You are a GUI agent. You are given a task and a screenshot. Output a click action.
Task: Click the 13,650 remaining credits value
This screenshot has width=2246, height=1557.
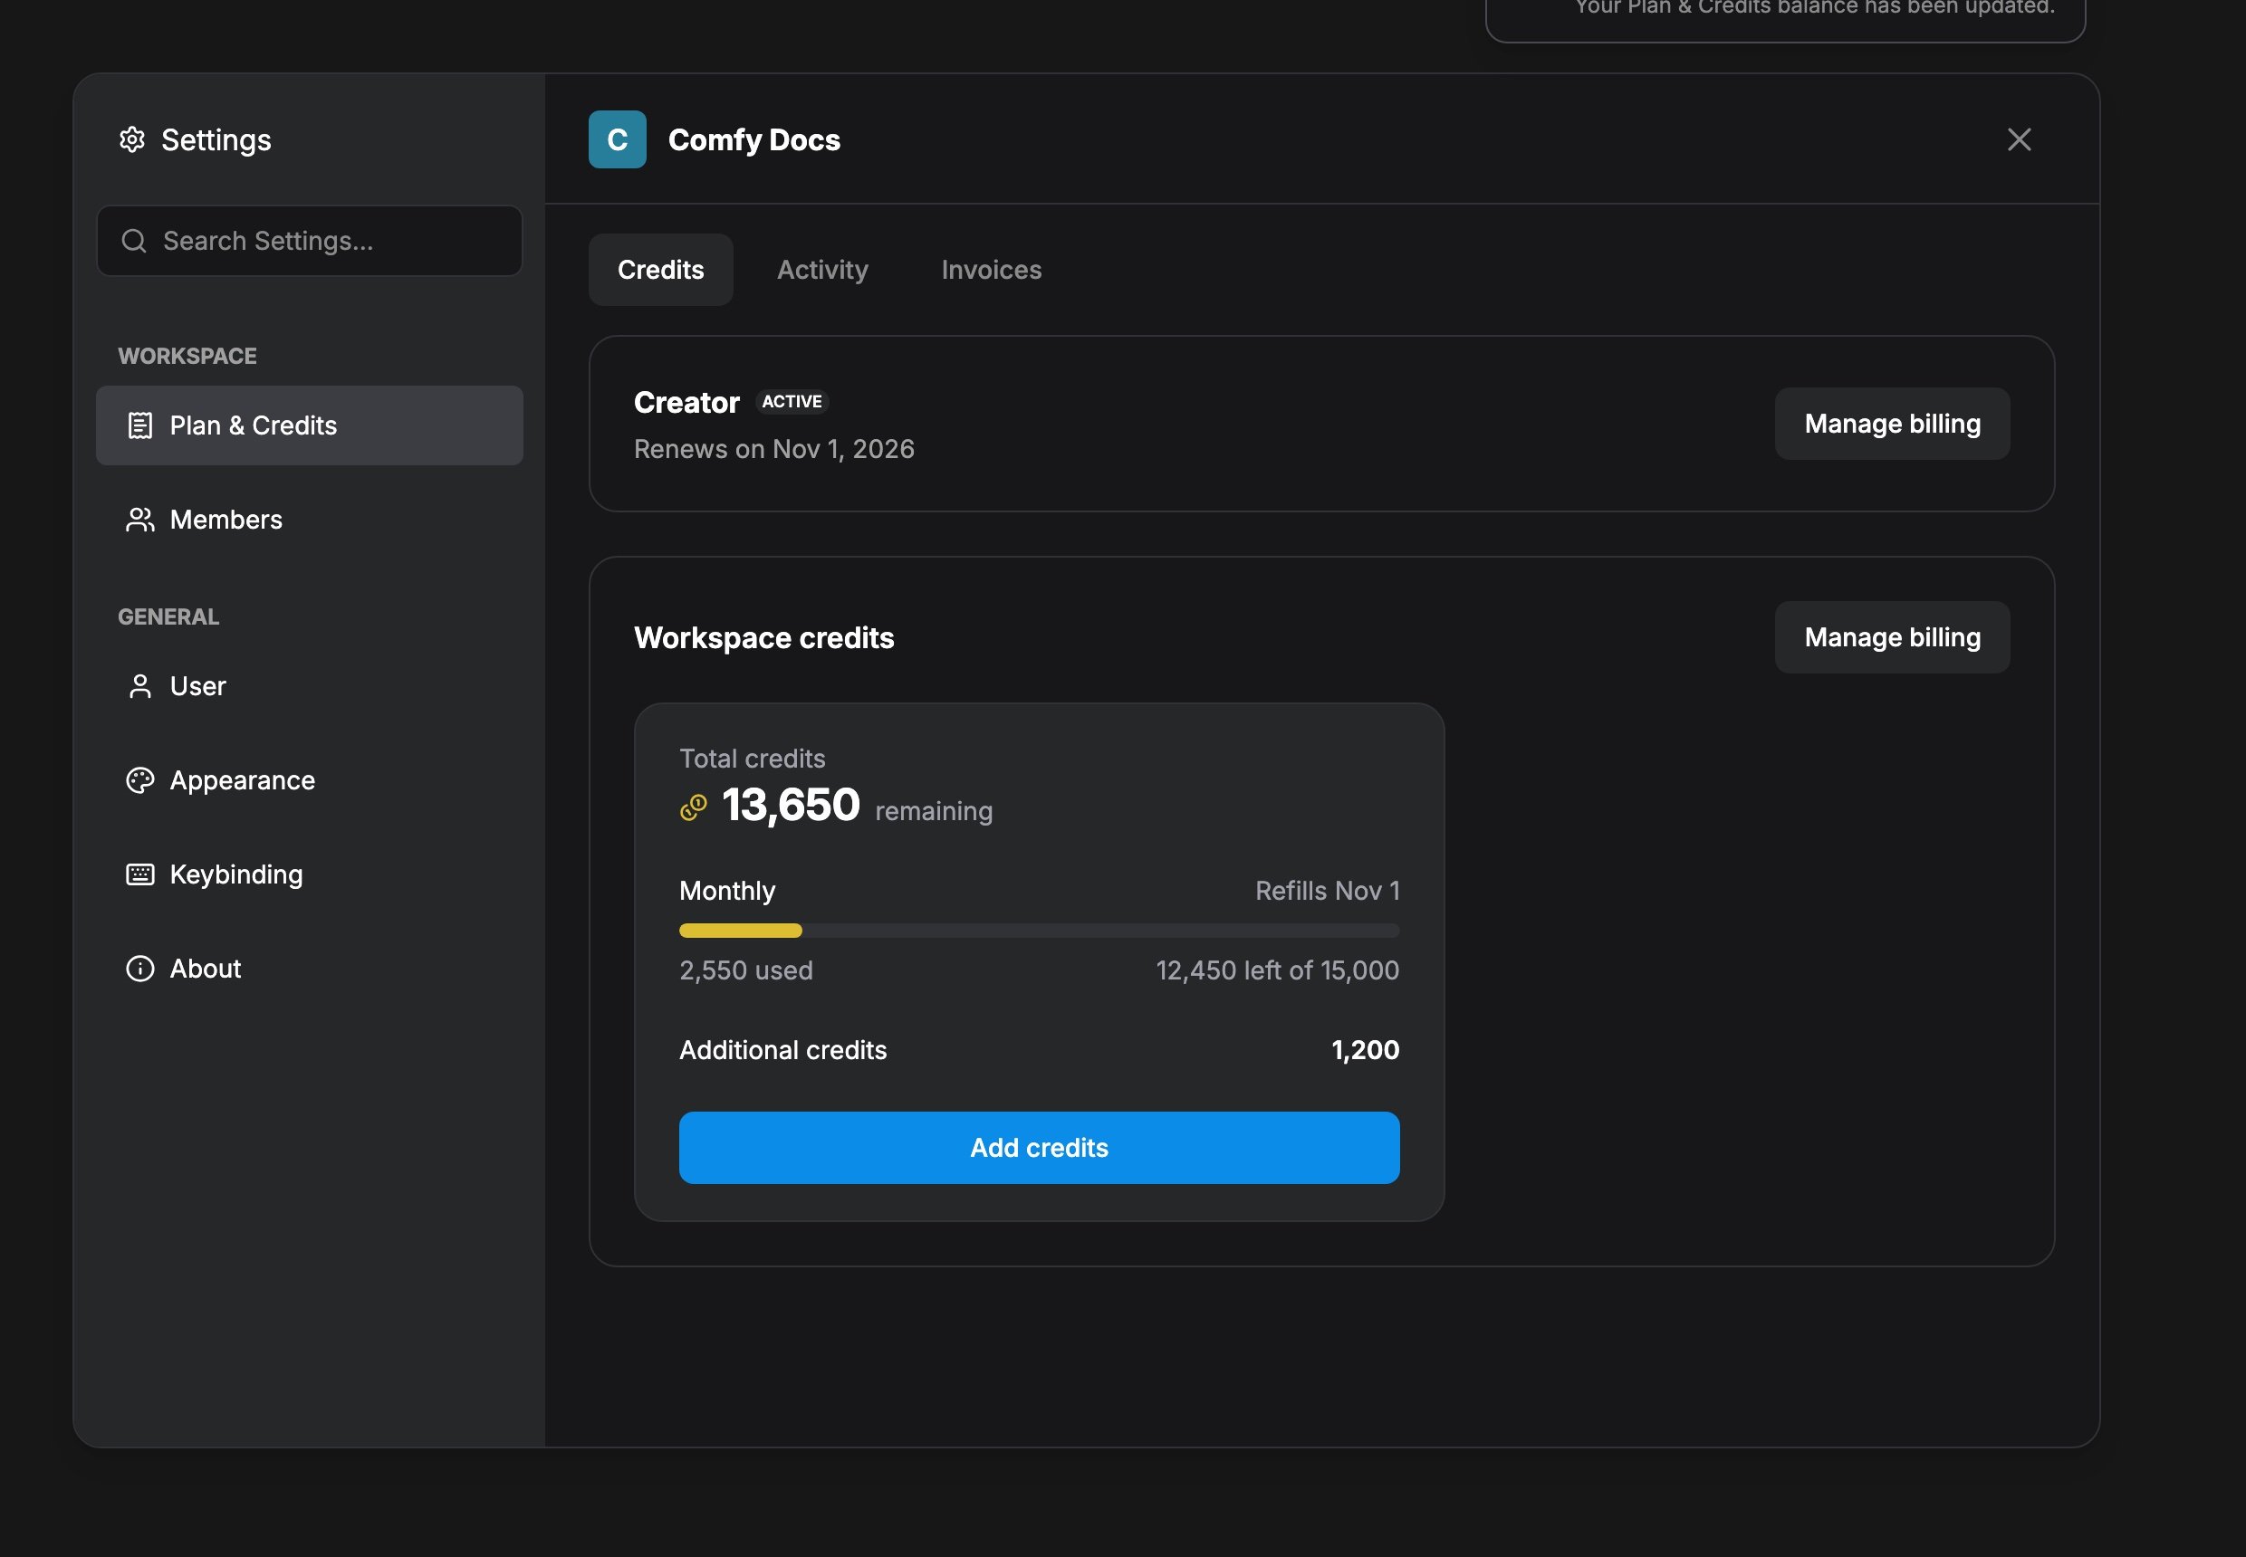point(791,805)
